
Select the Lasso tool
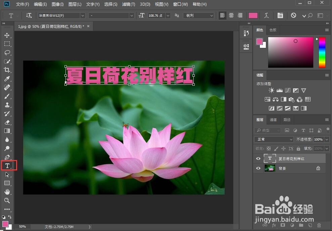point(7,53)
